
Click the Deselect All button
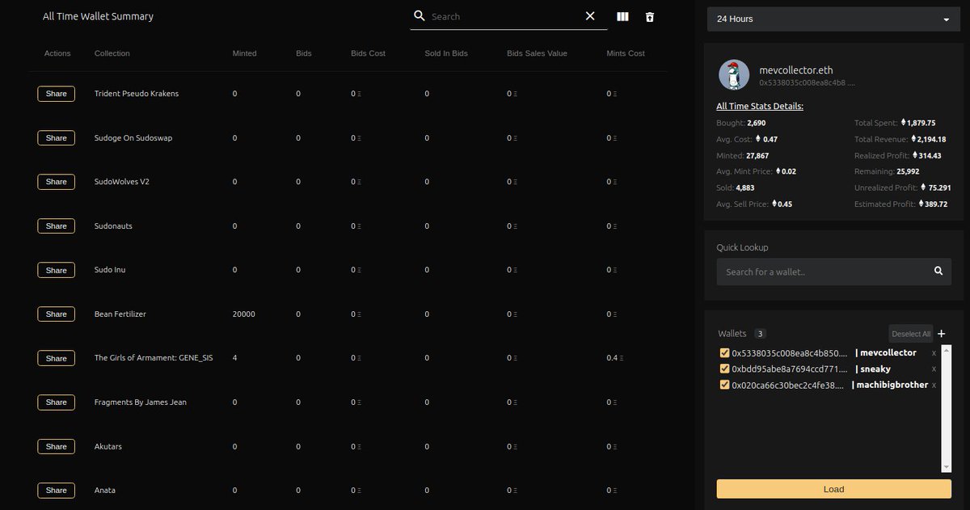coord(911,334)
